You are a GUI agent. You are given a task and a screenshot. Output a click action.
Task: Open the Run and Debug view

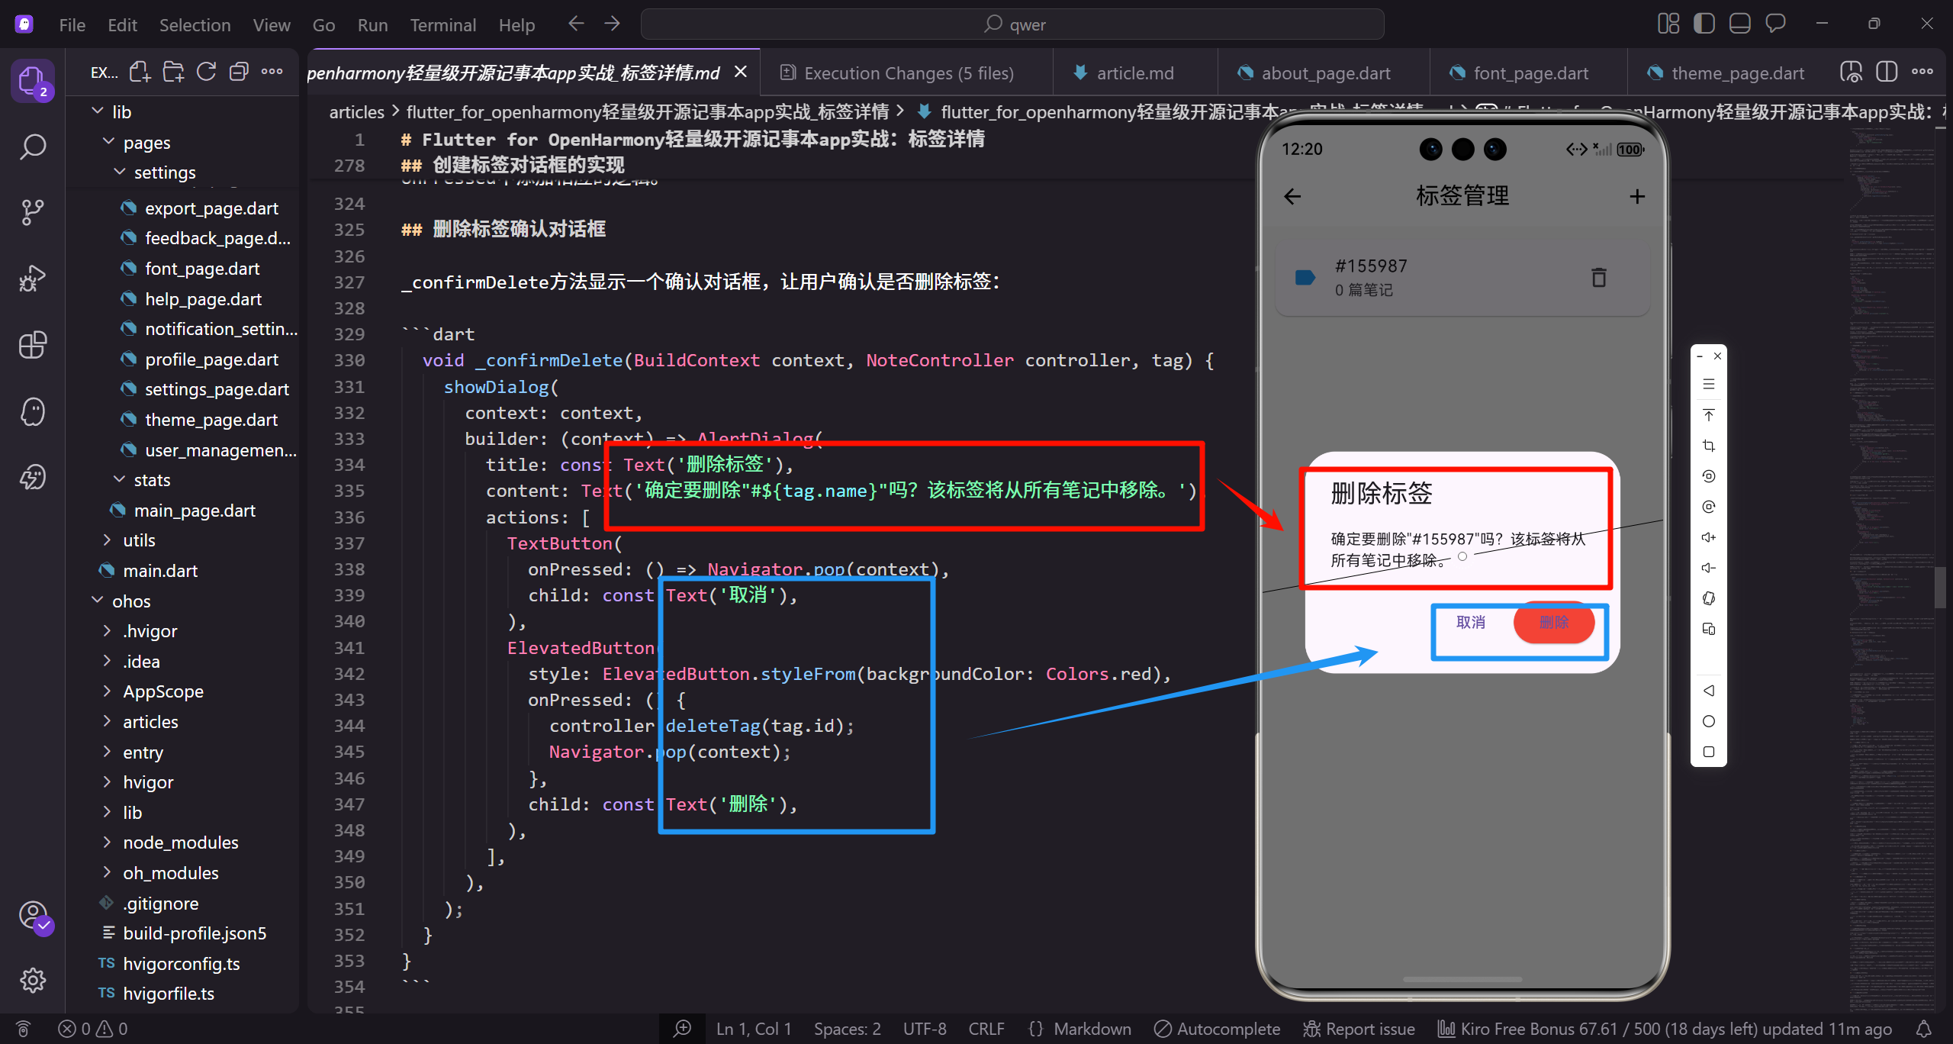pos(32,279)
